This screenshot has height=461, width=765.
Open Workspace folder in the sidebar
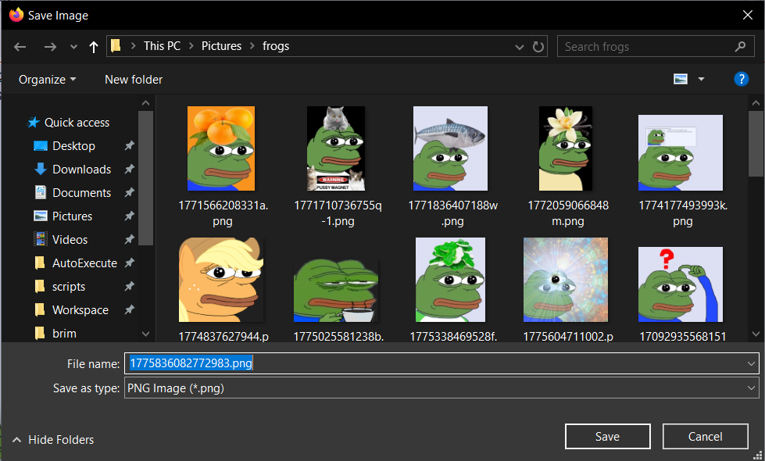click(80, 309)
